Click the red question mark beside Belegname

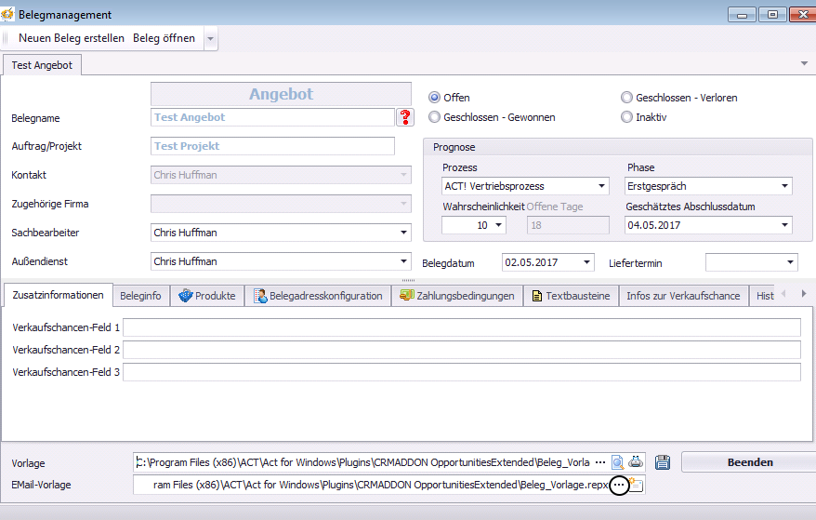pos(405,117)
